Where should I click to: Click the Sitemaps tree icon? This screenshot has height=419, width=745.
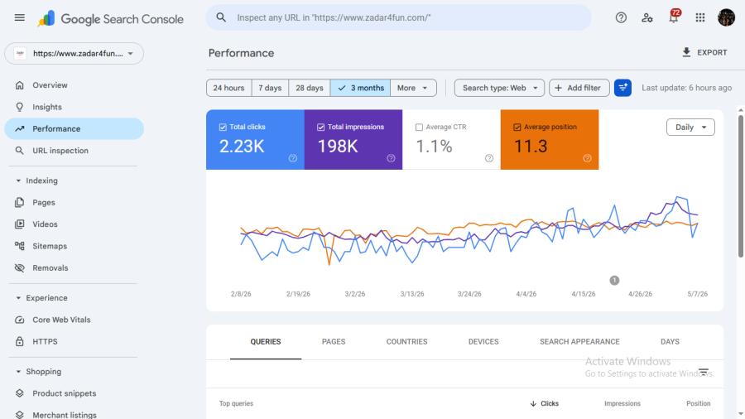click(x=20, y=246)
